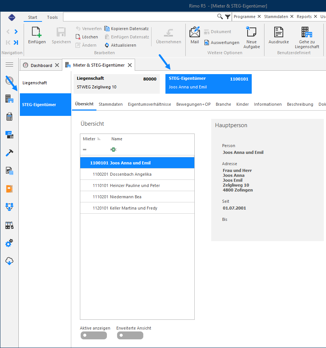This screenshot has width=326, height=348.
Task: Open Auswertungen
Action: pos(222,43)
